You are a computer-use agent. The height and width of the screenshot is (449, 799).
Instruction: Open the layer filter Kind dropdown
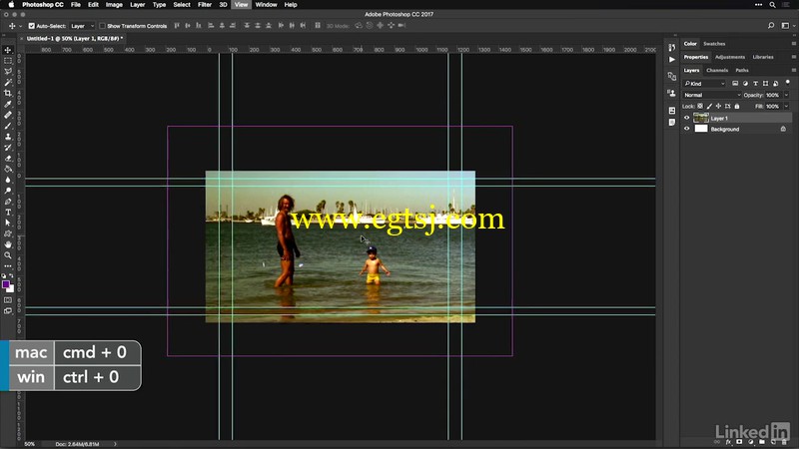[704, 83]
